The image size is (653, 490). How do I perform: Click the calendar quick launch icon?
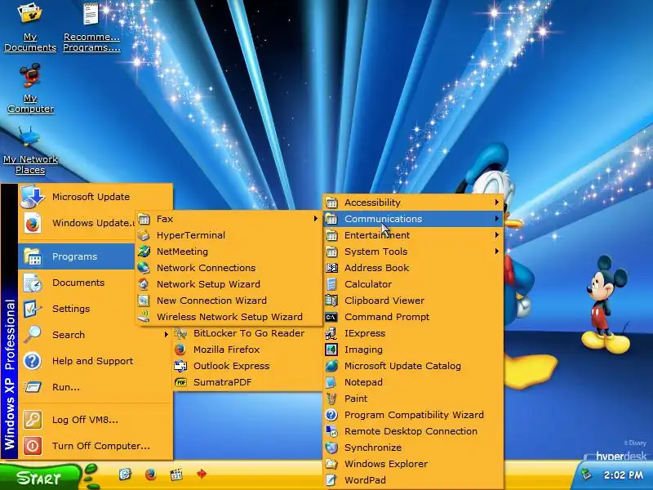(176, 474)
